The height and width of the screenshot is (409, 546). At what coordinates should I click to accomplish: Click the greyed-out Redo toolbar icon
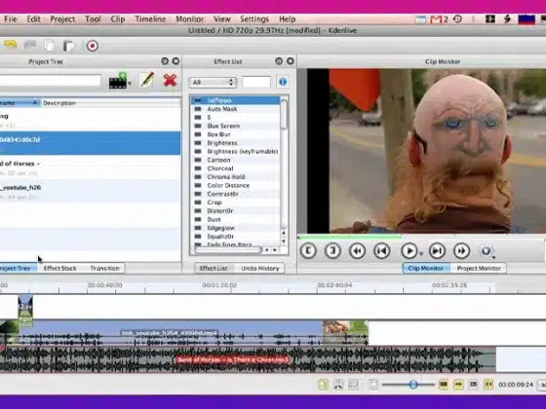pos(30,45)
